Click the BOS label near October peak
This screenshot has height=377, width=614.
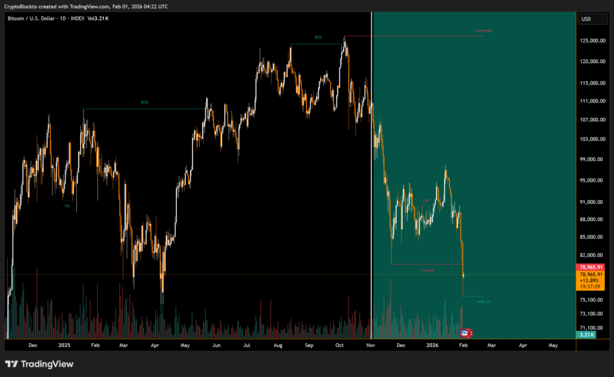point(318,37)
